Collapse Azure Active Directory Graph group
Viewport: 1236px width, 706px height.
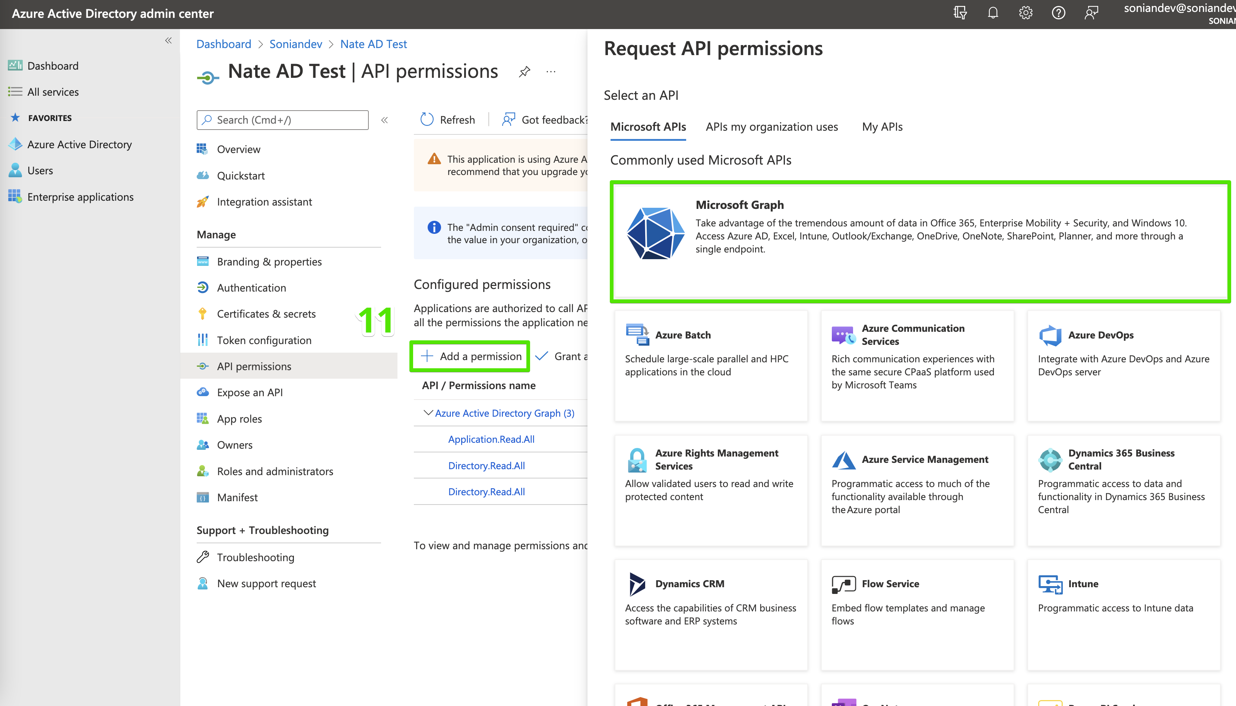428,413
